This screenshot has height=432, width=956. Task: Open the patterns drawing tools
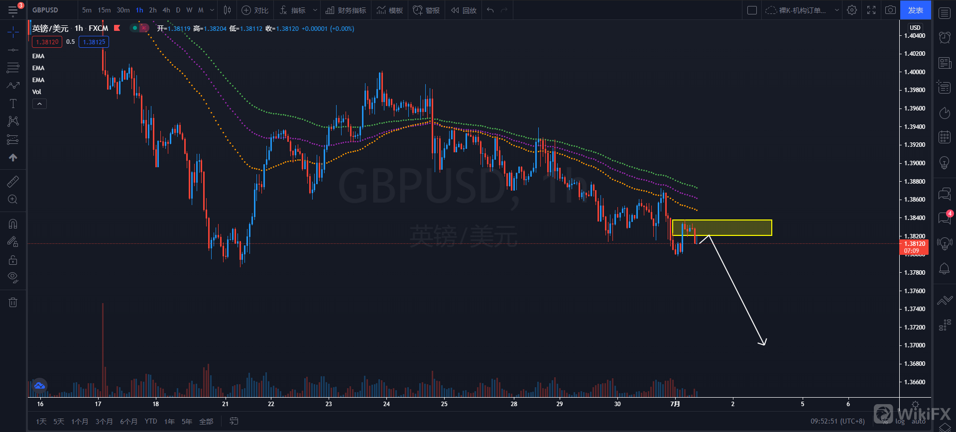(x=13, y=121)
